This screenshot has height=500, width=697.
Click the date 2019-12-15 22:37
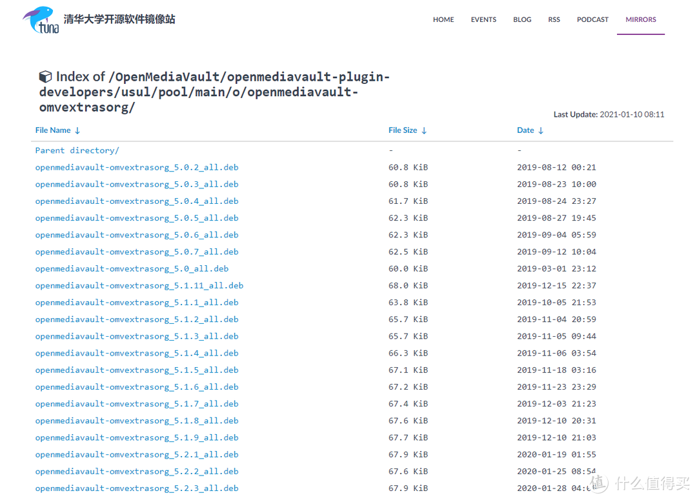point(556,285)
